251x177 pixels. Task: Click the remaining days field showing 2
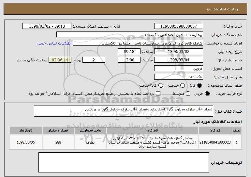point(94,60)
